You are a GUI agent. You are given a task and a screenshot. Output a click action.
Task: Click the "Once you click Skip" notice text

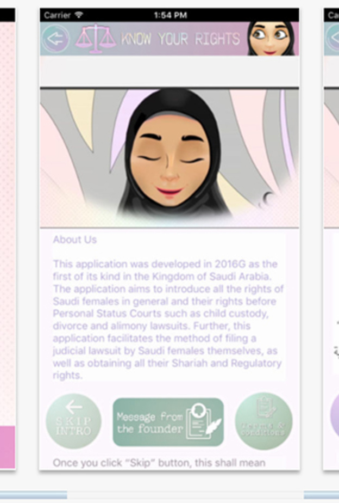click(159, 463)
